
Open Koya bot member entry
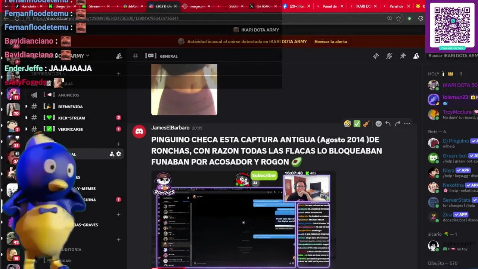pyautogui.click(x=453, y=172)
